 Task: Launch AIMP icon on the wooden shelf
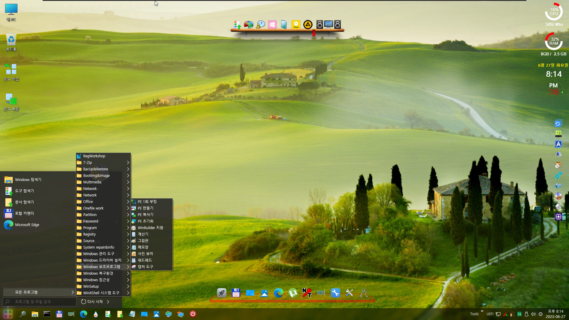(x=308, y=25)
